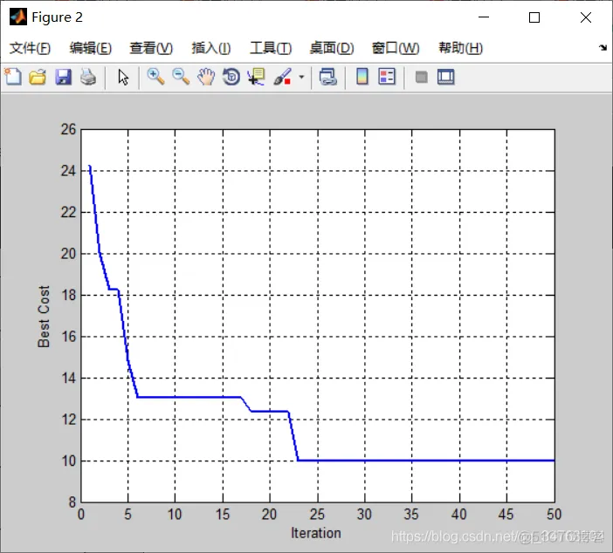Image resolution: width=613 pixels, height=553 pixels.
Task: Save the figure with the floppy disk icon
Action: 63,77
